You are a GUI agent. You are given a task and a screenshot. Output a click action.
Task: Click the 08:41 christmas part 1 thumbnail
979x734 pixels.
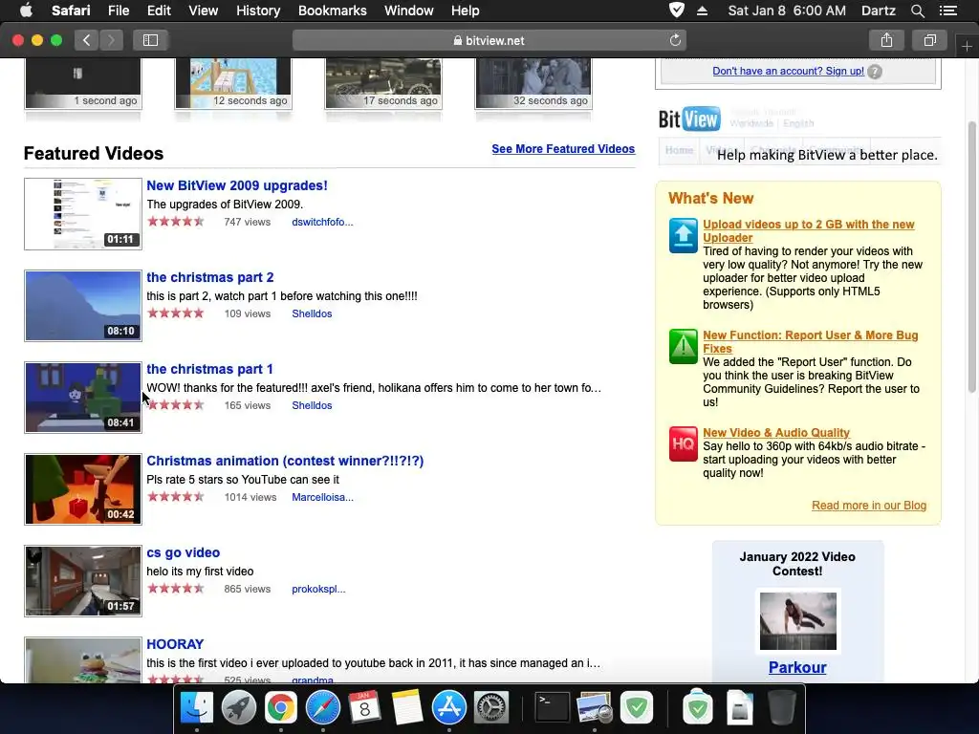83,397
